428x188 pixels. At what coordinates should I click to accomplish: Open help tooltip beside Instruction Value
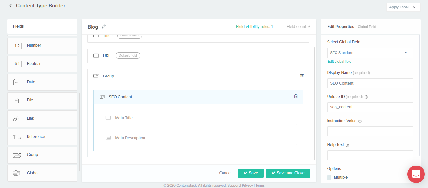[x=360, y=121]
